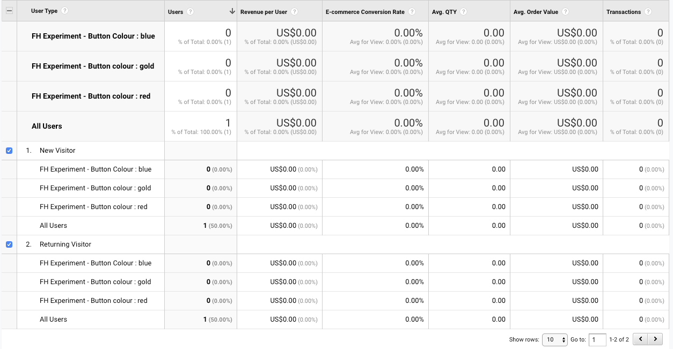Show help for E-commerce Conversion Rate
The height and width of the screenshot is (349, 673).
[x=412, y=12]
